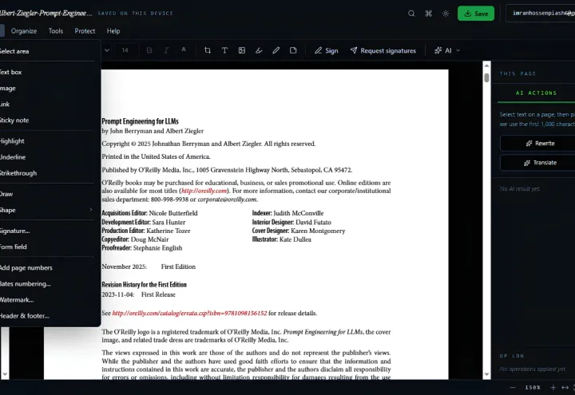575x395 pixels.
Task: Choose Strikethrough from the menu
Action: pyautogui.click(x=49, y=173)
